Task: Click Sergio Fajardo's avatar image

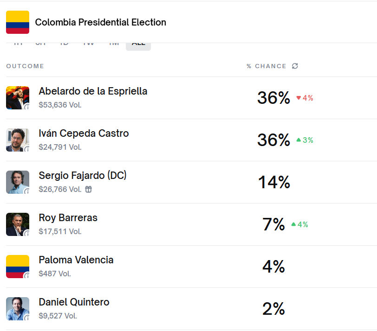Action: tap(18, 182)
